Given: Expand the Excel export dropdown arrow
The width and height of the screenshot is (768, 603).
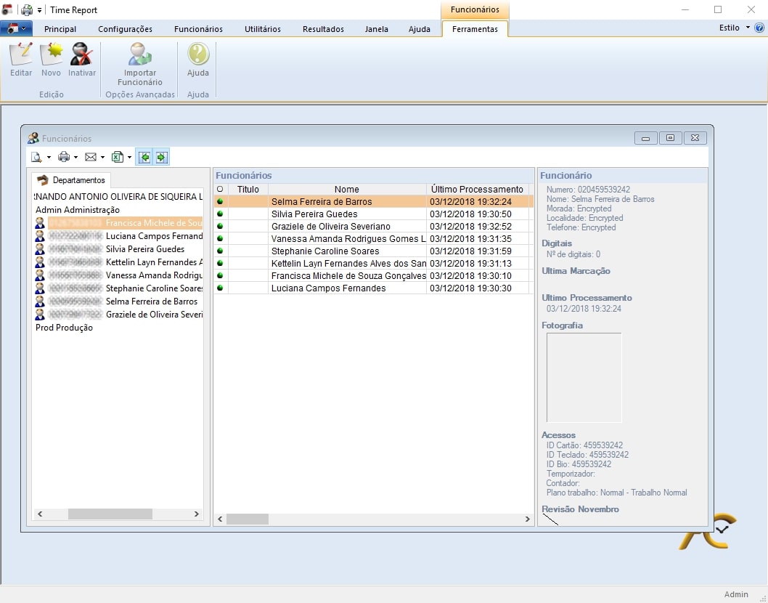Looking at the screenshot, I should pos(129,158).
